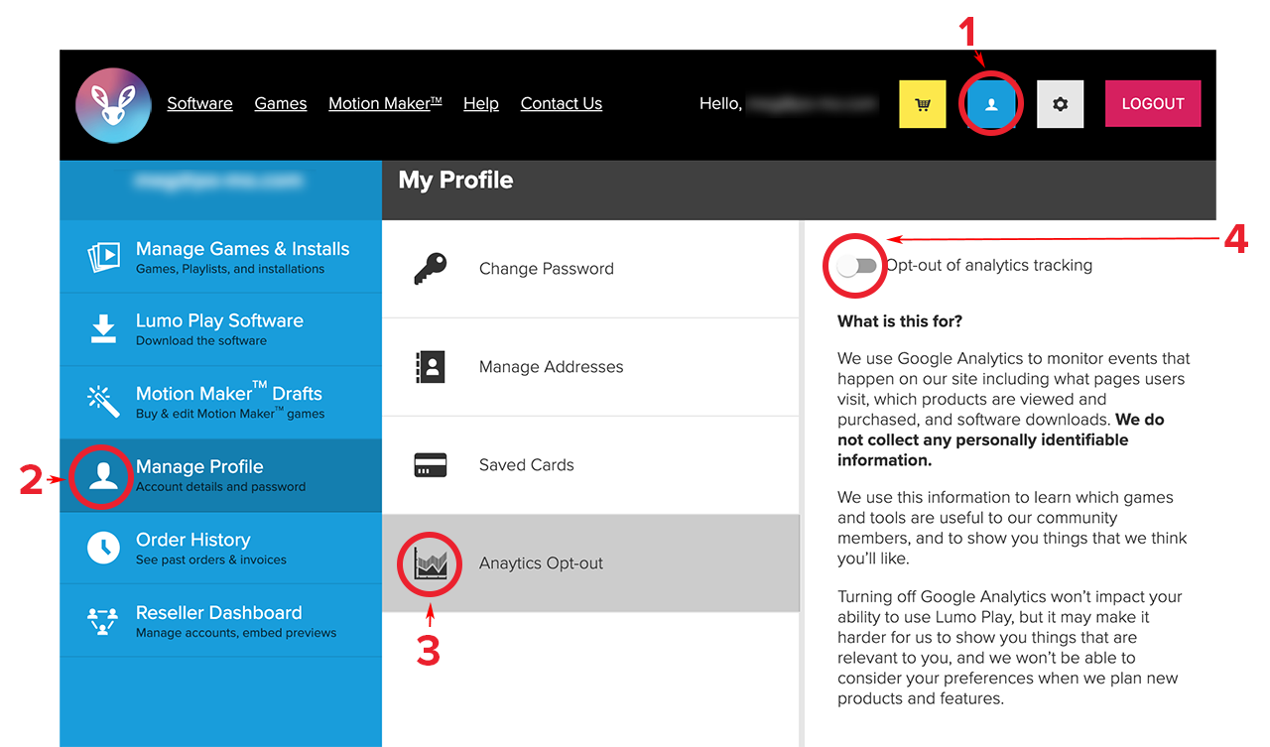
Task: Click the Analytics Opt-out chart icon
Action: tap(431, 563)
